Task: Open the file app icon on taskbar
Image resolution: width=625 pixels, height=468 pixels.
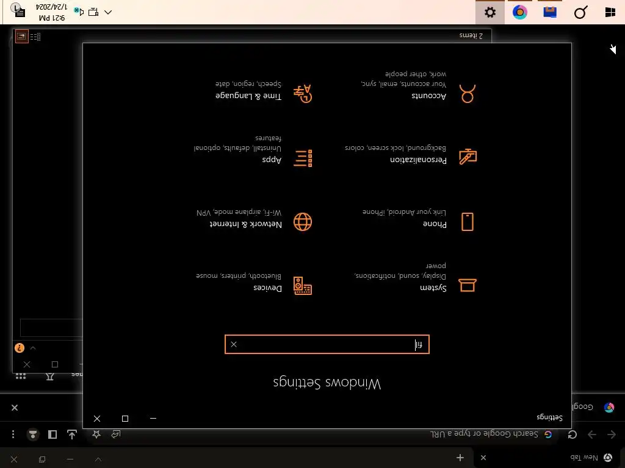Action: coord(550,12)
